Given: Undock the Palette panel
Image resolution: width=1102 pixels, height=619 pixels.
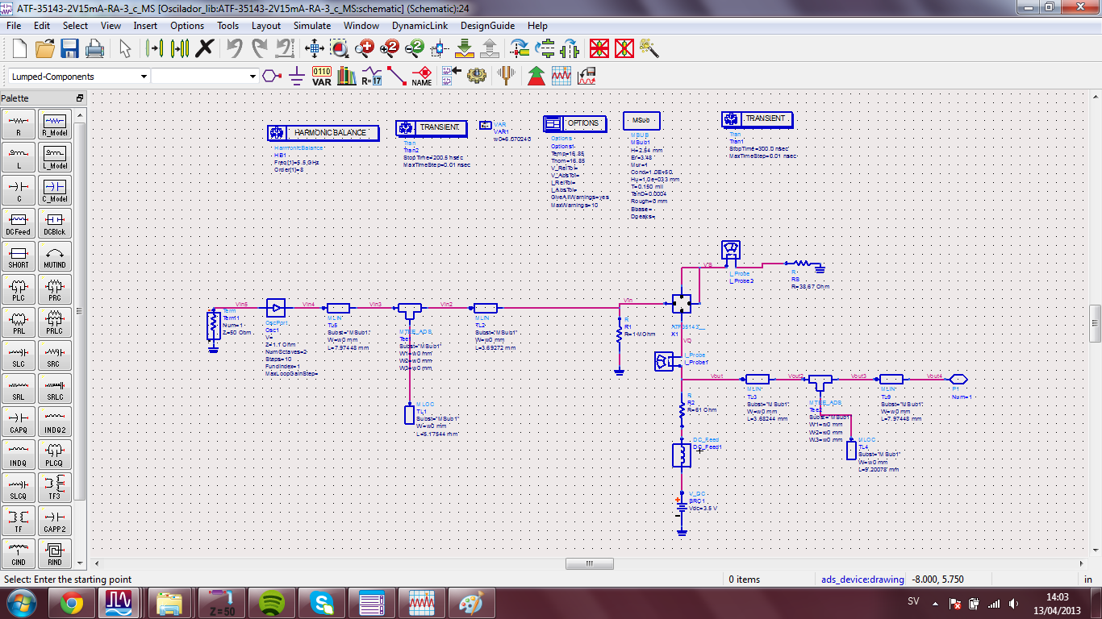Looking at the screenshot, I should [80, 98].
